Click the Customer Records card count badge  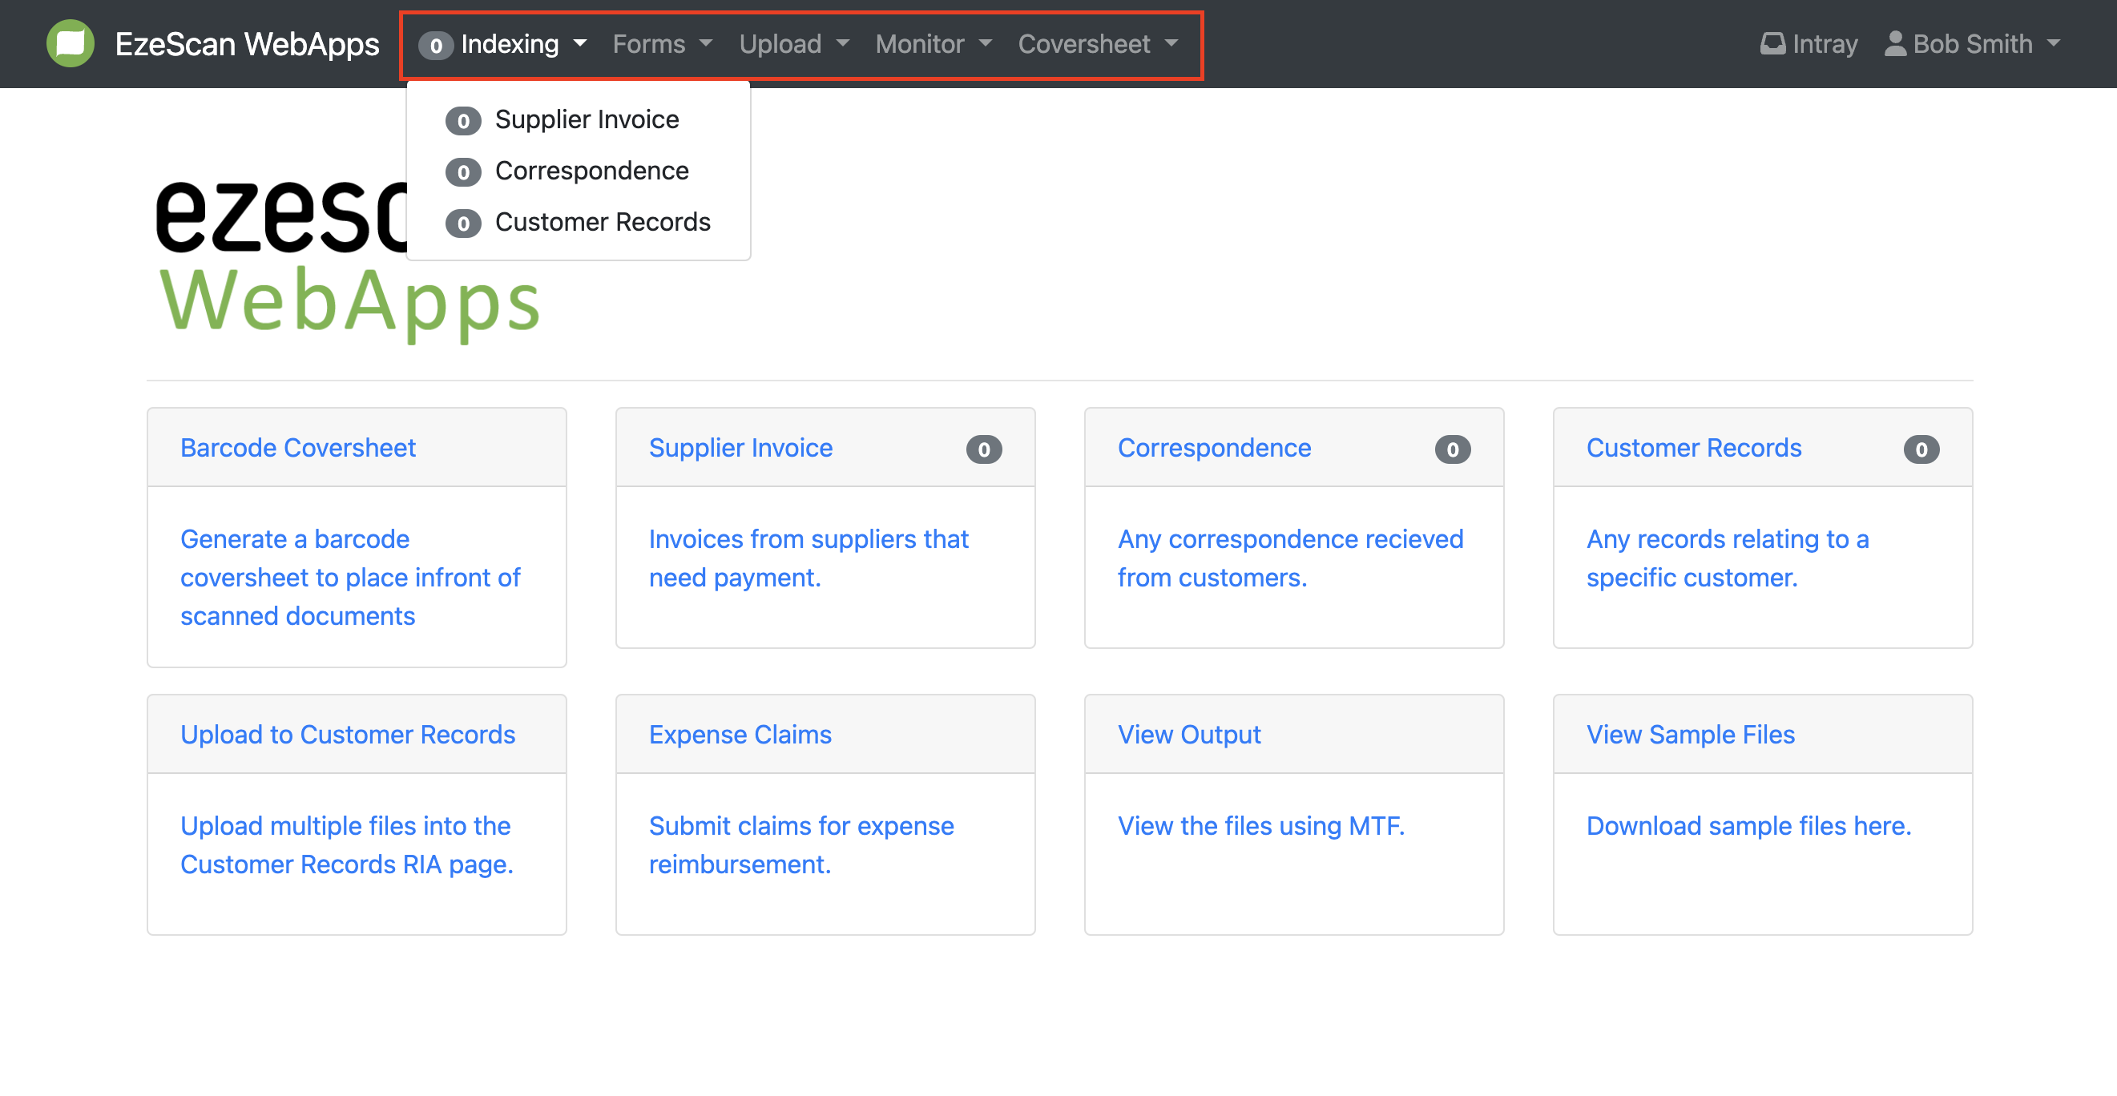pos(1920,449)
